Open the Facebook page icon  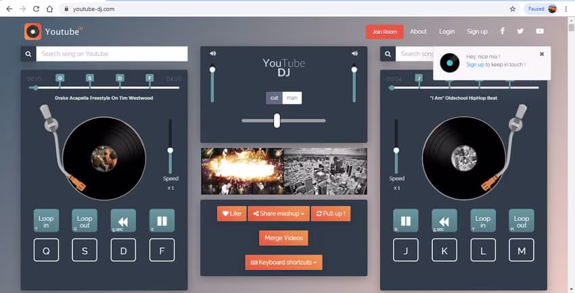pos(503,31)
